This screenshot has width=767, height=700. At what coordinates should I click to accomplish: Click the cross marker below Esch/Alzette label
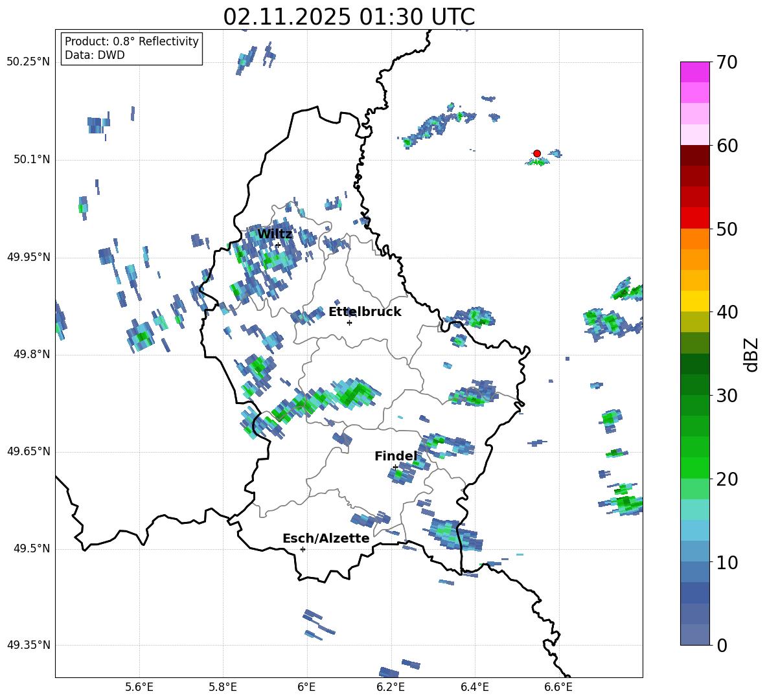pyautogui.click(x=303, y=549)
